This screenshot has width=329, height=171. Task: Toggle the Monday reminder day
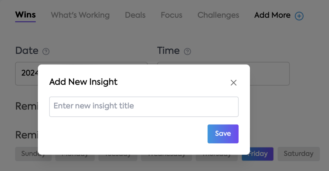75,158
